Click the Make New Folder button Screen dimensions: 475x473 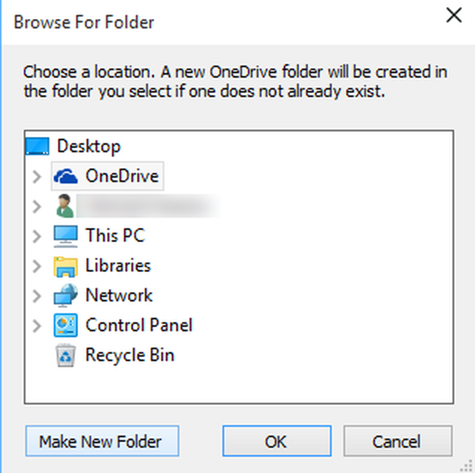click(x=101, y=441)
